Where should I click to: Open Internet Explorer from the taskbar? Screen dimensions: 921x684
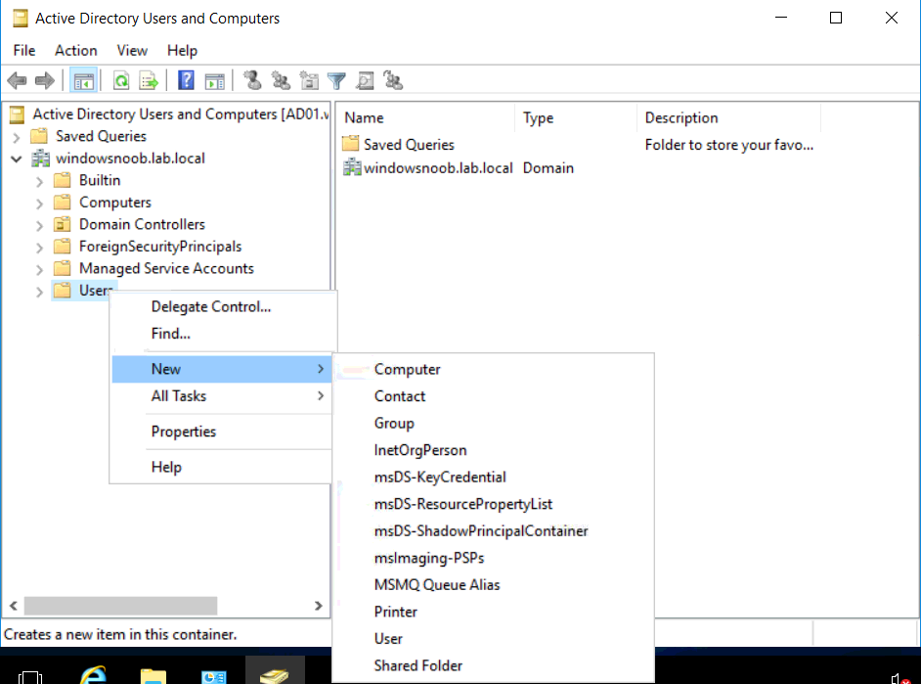(x=94, y=674)
